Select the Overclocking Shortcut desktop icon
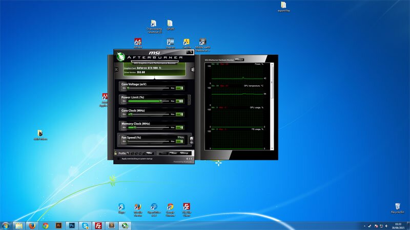The image size is (410, 230). pyautogui.click(x=154, y=27)
